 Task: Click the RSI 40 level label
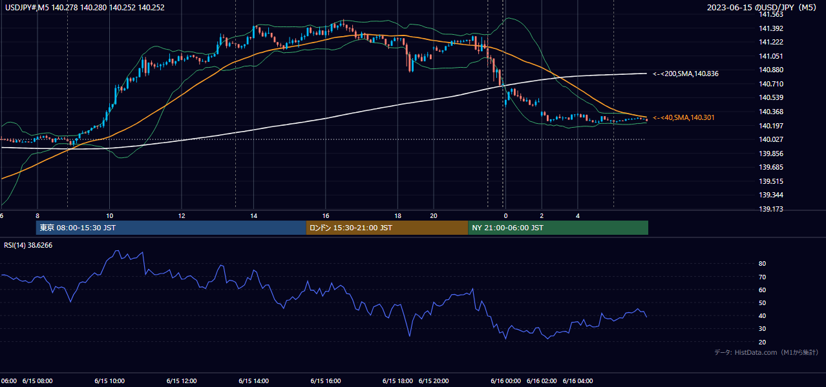pos(762,315)
